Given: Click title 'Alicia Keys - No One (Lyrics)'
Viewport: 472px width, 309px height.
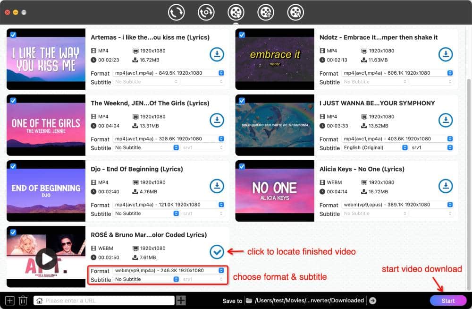Looking at the screenshot, I should 362,169.
